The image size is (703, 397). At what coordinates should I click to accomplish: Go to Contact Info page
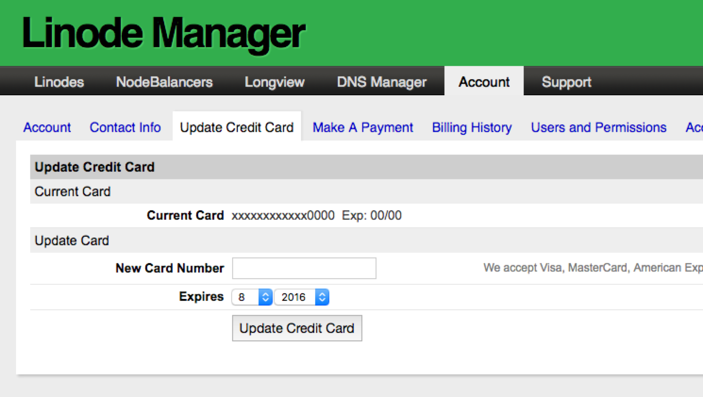(x=125, y=127)
